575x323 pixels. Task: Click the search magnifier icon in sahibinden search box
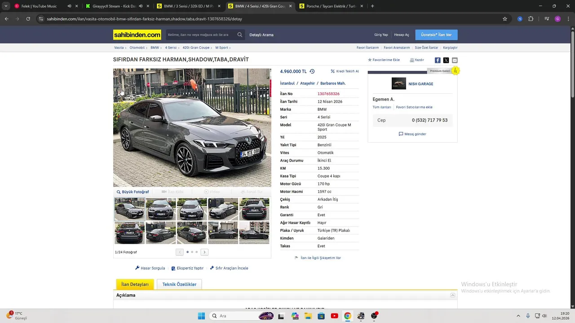click(x=240, y=35)
